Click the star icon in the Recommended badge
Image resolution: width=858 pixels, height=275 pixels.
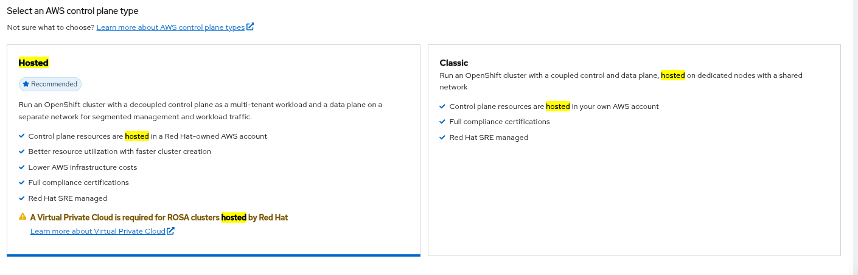coord(26,85)
